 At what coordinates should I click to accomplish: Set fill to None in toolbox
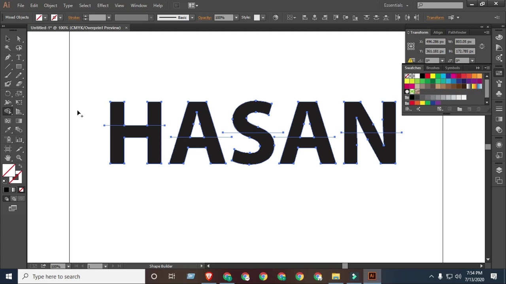(21, 190)
